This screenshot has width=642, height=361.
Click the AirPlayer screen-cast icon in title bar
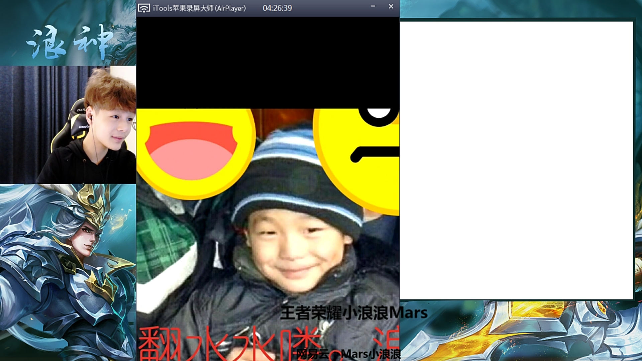click(x=144, y=8)
